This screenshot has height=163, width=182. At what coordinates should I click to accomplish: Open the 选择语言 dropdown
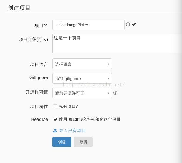82,64
